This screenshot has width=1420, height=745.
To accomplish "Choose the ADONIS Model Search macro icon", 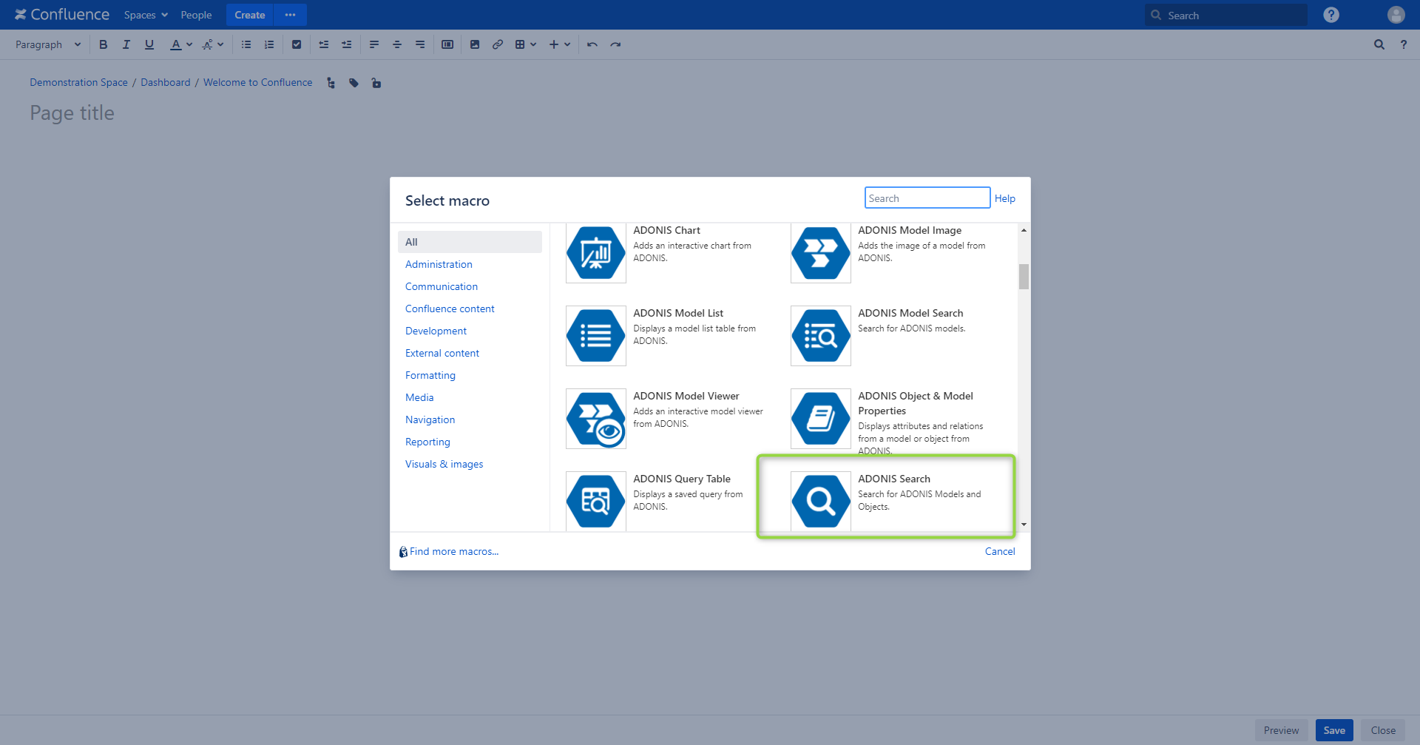I will coord(820,336).
